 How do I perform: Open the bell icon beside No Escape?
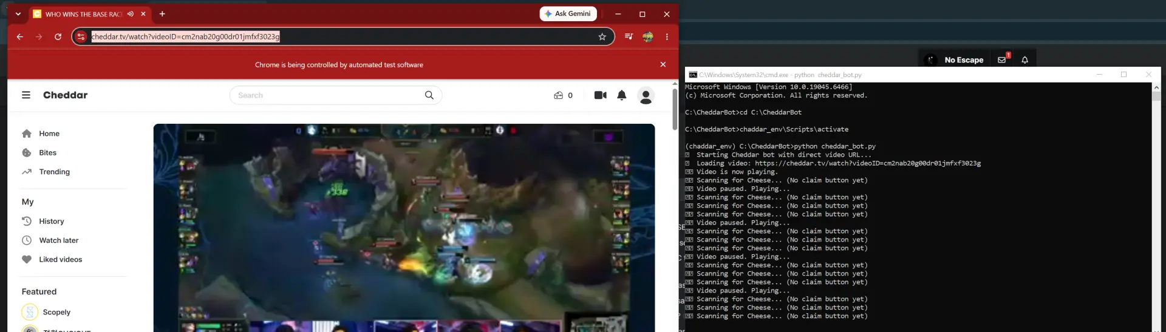coord(1025,60)
